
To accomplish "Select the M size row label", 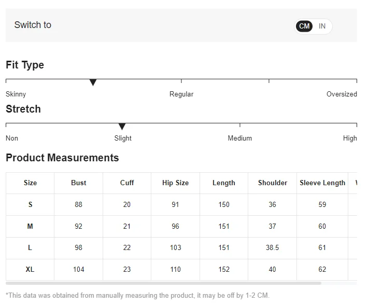I will pyautogui.click(x=30, y=227).
